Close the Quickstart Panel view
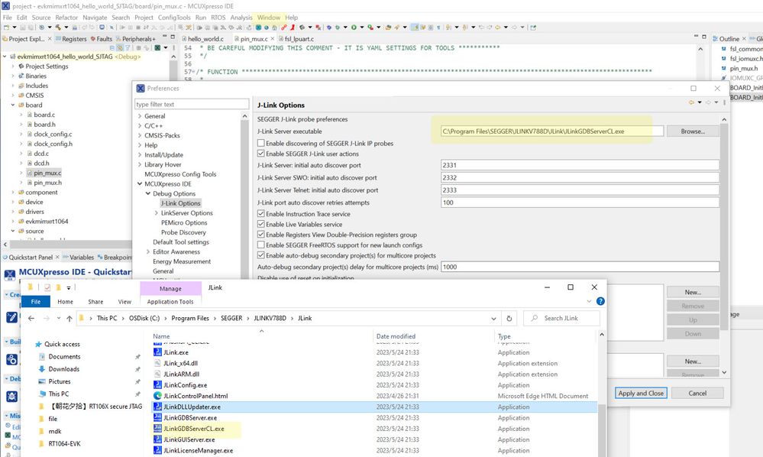The image size is (763, 457). (x=57, y=257)
